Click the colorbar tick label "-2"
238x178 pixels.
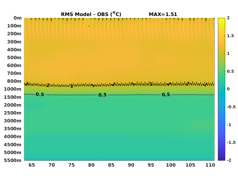(229, 160)
